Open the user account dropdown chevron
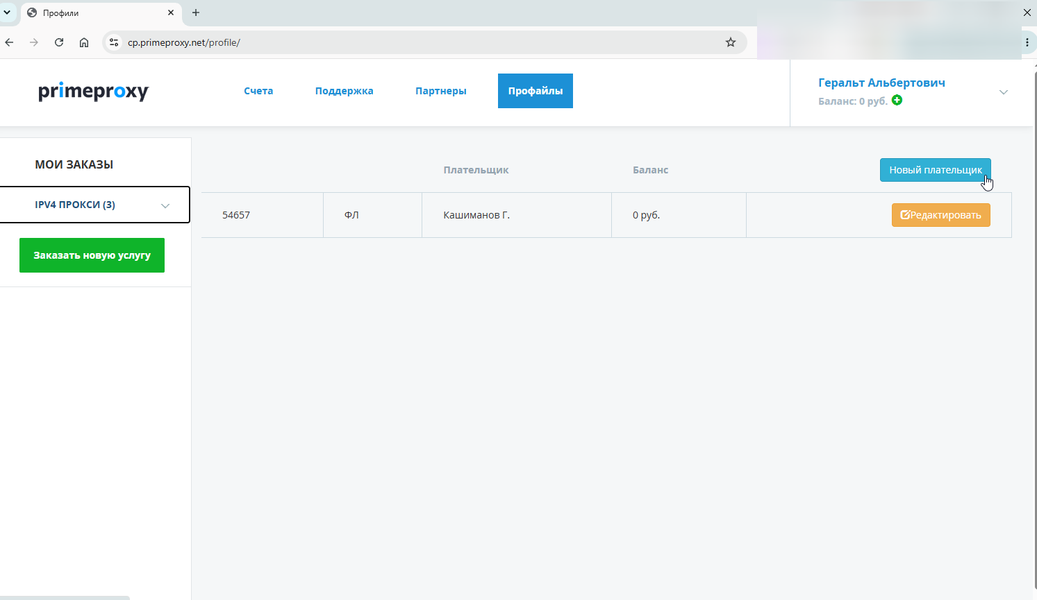1037x600 pixels. (1004, 92)
